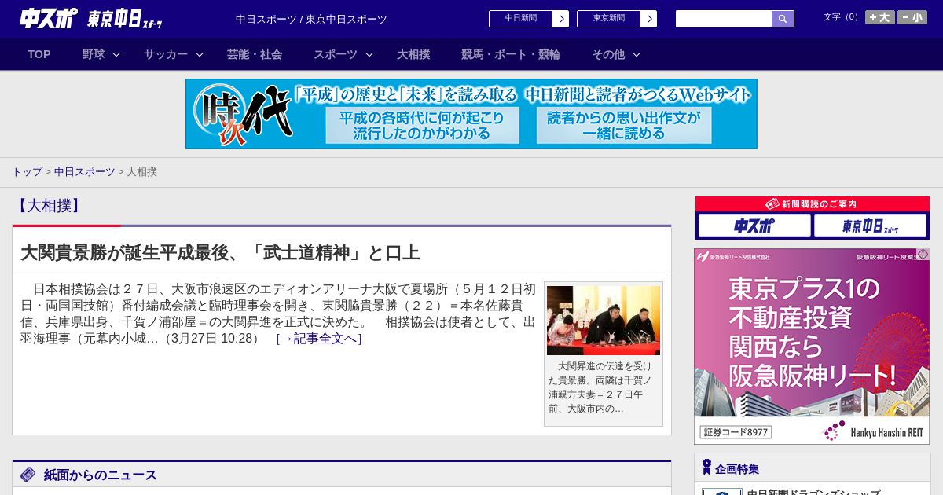
Task: Click the search text field
Action: coord(724,19)
